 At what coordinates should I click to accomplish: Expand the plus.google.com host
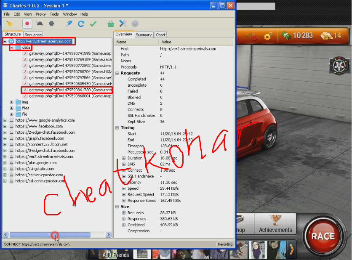coord(5,163)
